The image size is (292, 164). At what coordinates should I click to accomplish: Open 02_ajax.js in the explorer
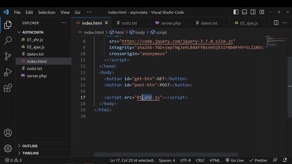coord(44,47)
